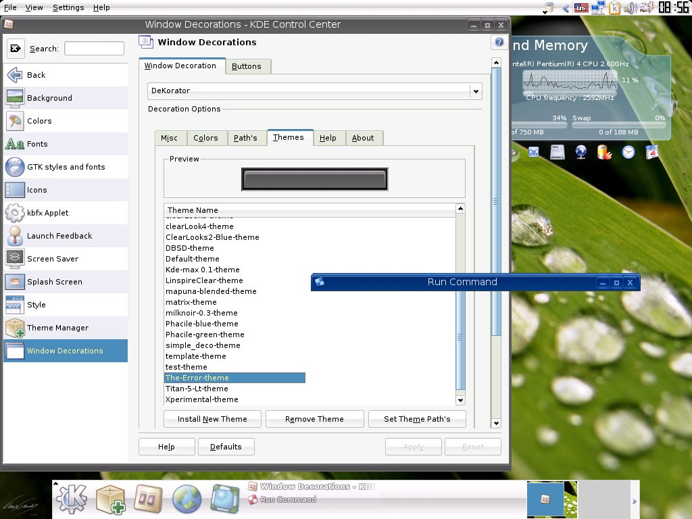Open the Theme Manager icon
692x519 pixels.
point(15,328)
